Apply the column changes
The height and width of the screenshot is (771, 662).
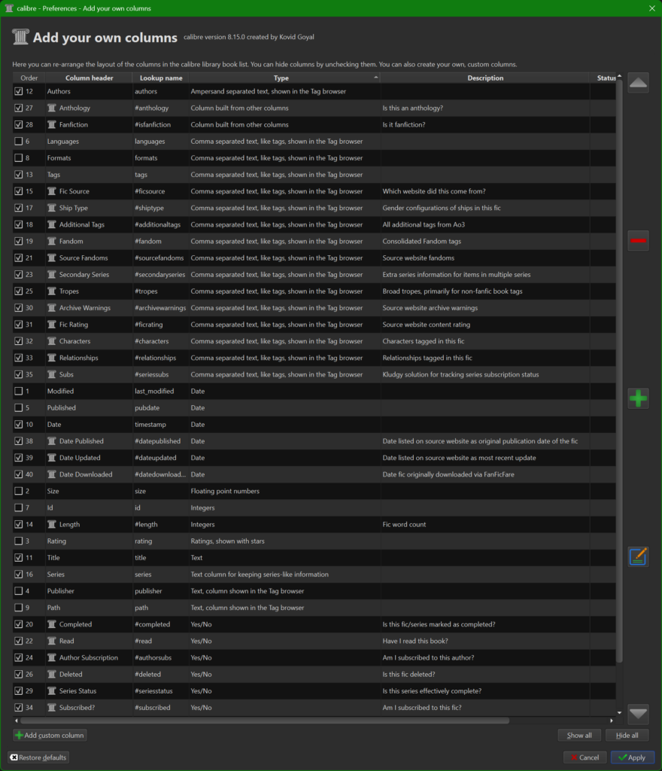633,757
